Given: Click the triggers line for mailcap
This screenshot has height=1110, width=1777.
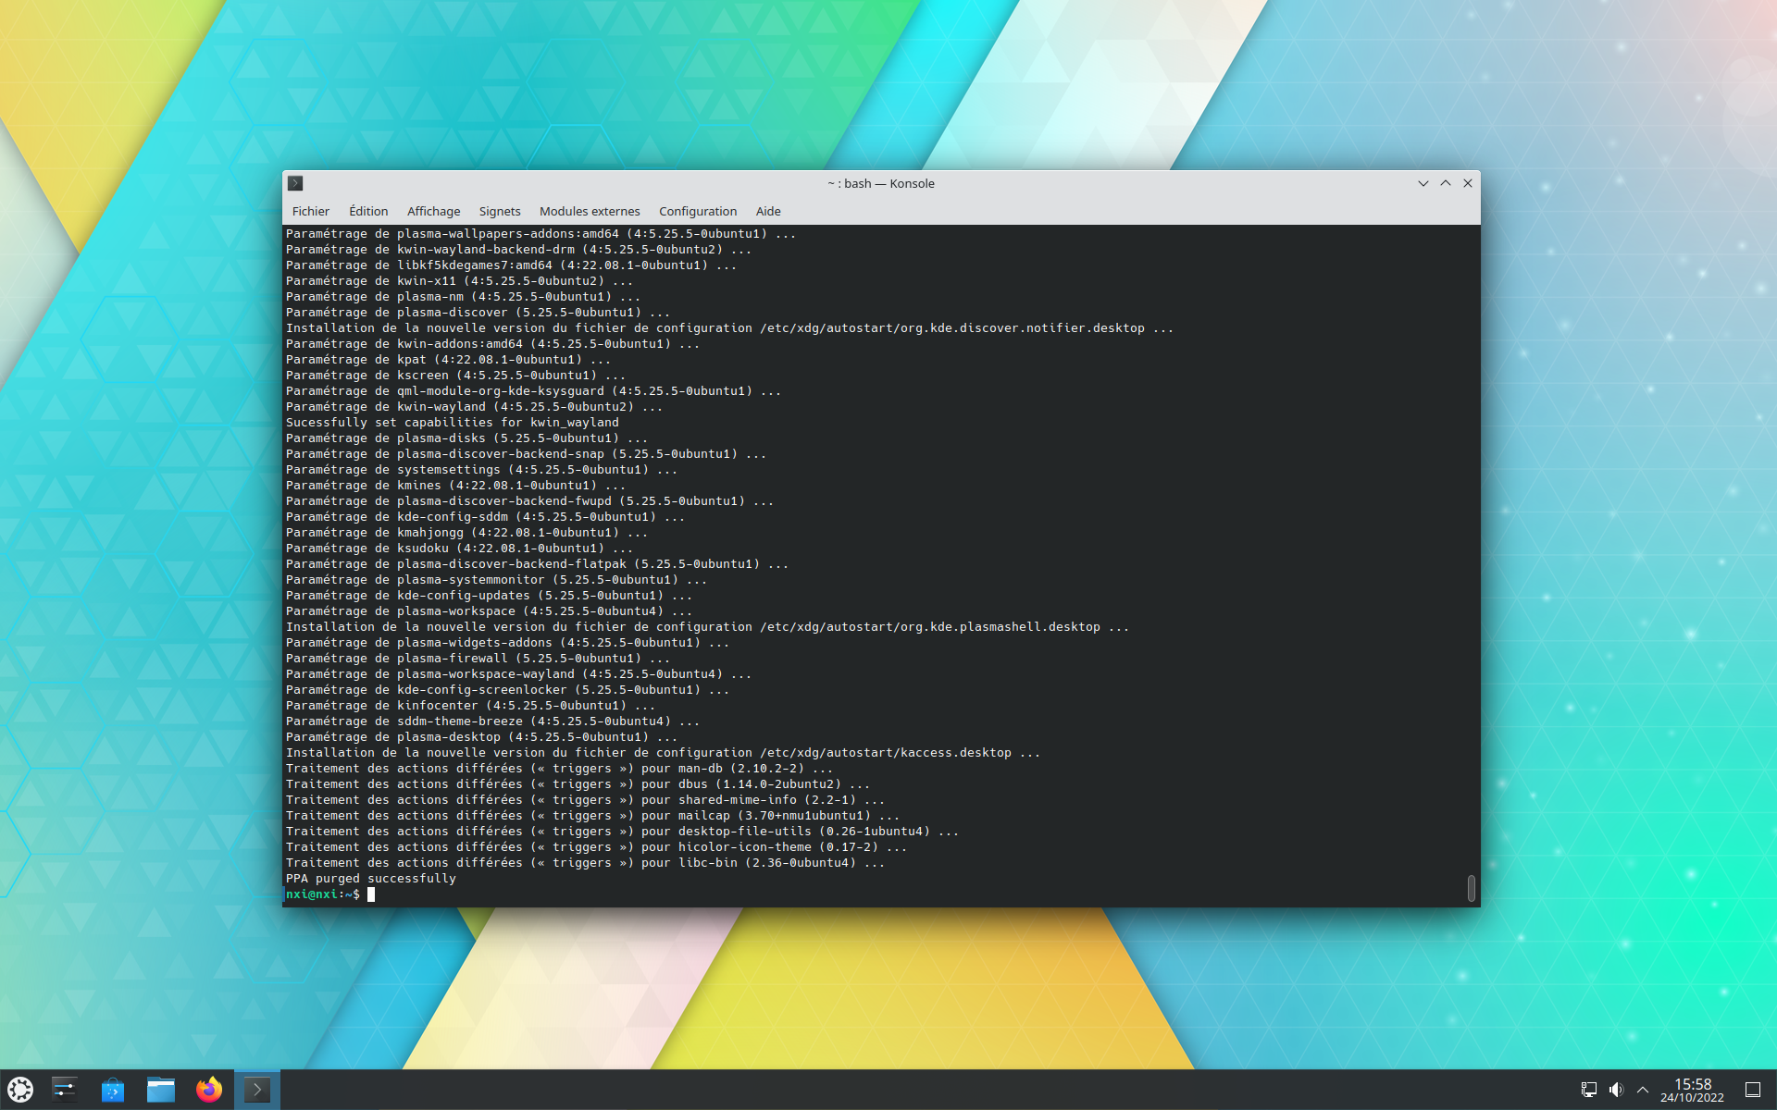Looking at the screenshot, I should click(593, 816).
